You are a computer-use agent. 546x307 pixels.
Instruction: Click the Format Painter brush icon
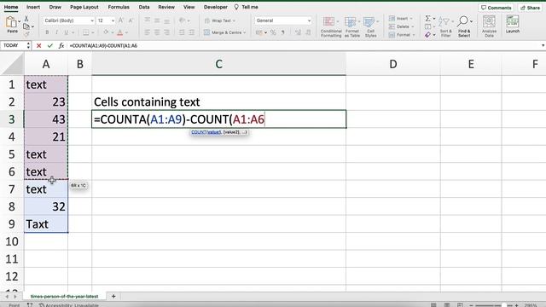tap(26, 34)
